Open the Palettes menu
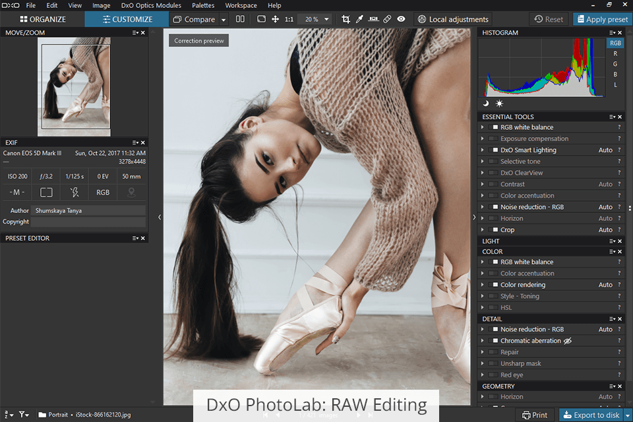The width and height of the screenshot is (633, 422). coord(203,5)
